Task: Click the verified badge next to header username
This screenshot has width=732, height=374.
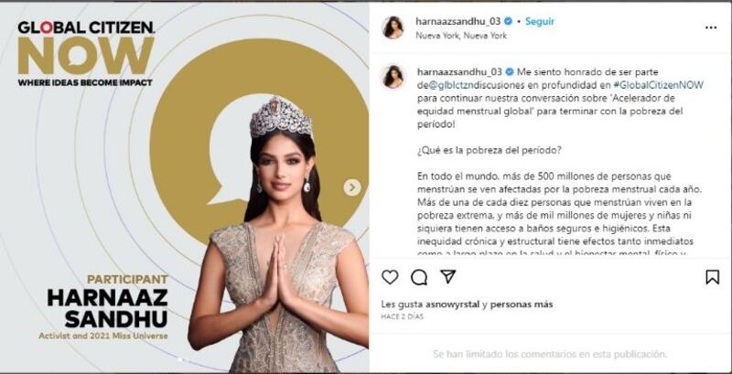Action: coord(508,21)
